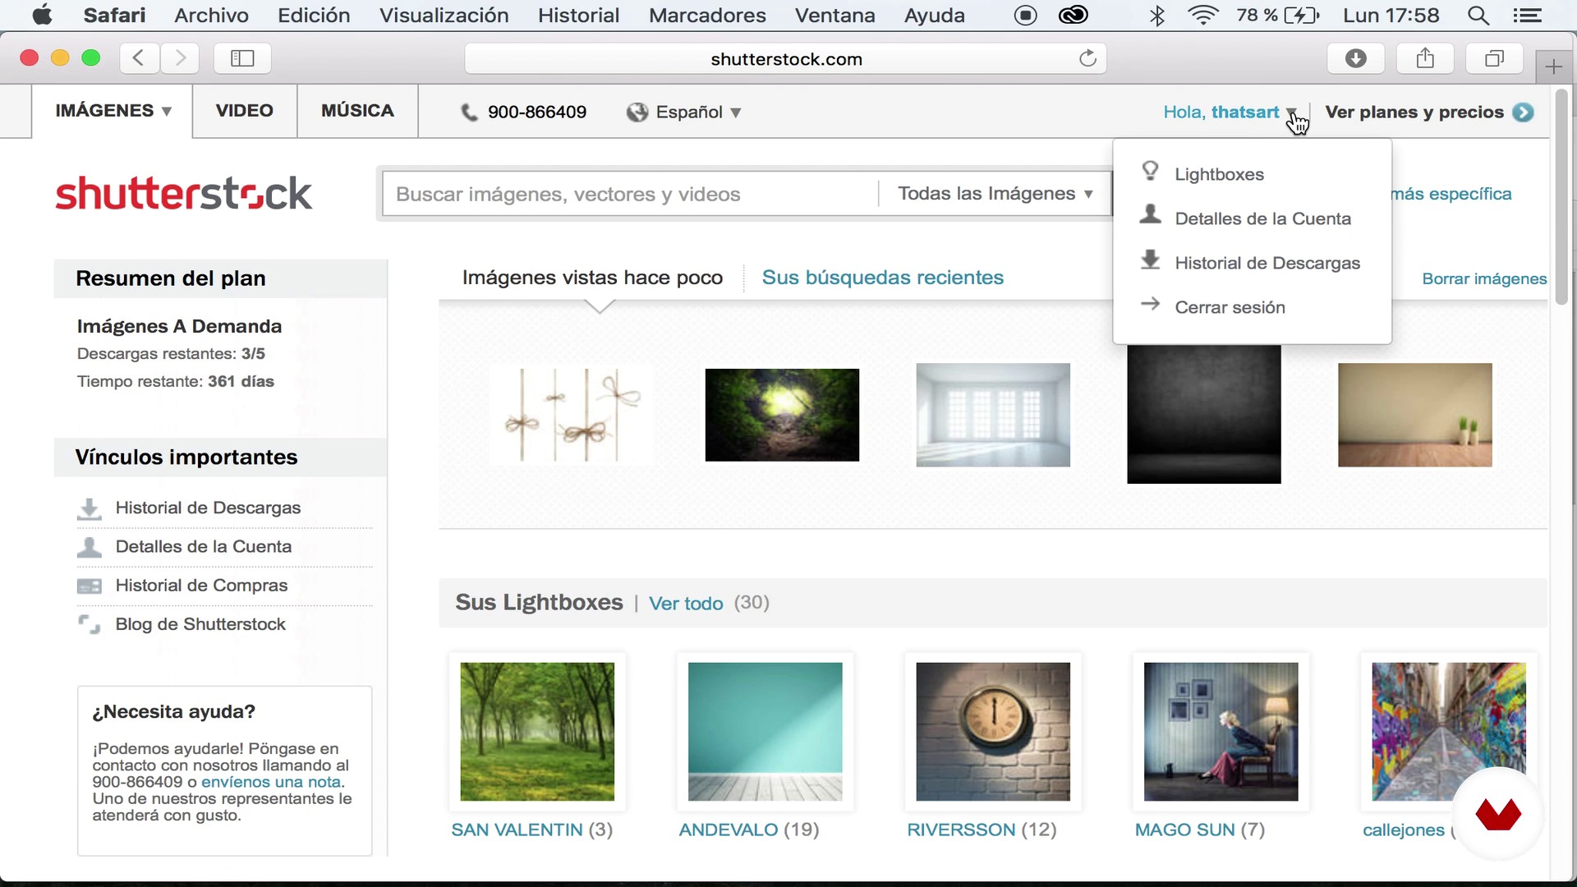Click the Bluetooth icon in the menu bar
The height and width of the screenshot is (887, 1577).
coord(1157,16)
